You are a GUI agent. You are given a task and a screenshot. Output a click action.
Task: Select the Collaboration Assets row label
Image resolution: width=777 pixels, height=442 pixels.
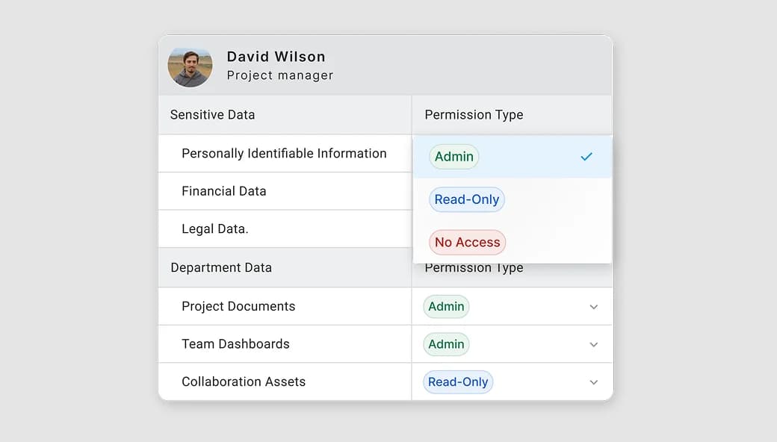pos(244,382)
